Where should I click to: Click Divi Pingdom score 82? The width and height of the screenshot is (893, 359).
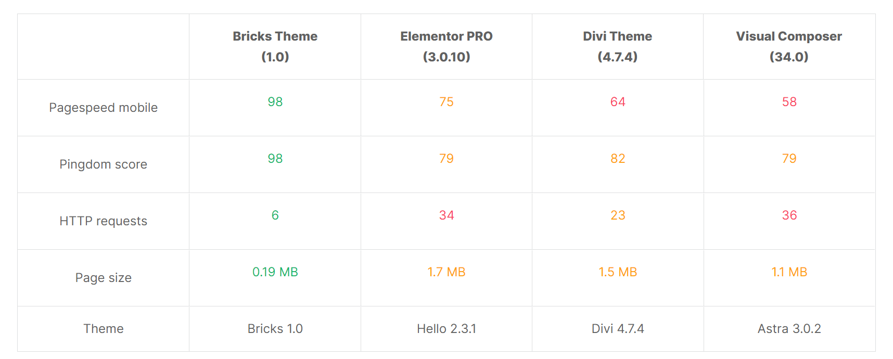pos(617,159)
